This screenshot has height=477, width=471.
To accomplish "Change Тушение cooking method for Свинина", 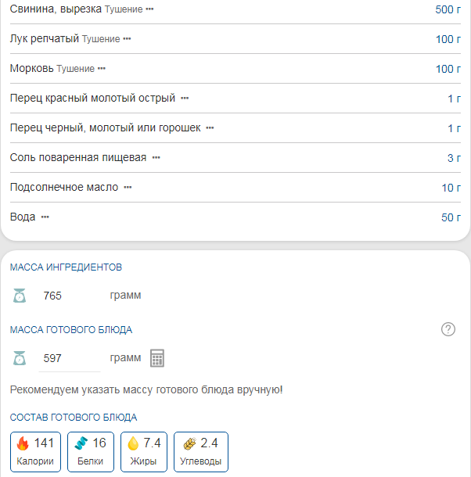I will (x=124, y=9).
